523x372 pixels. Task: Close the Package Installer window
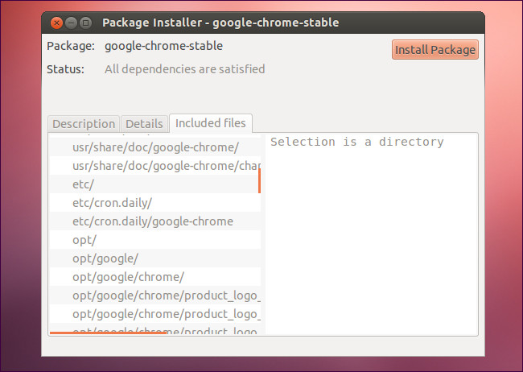(x=56, y=23)
